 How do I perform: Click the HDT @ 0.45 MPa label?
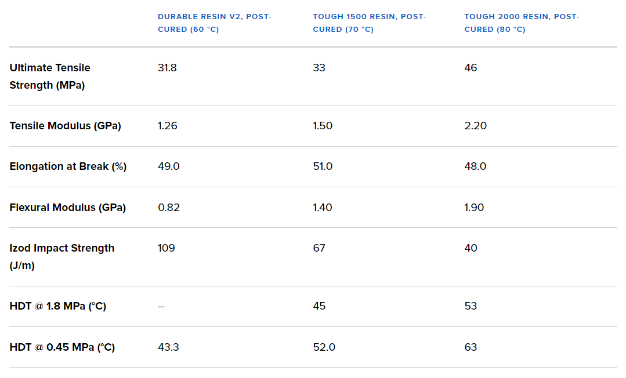click(x=62, y=347)
